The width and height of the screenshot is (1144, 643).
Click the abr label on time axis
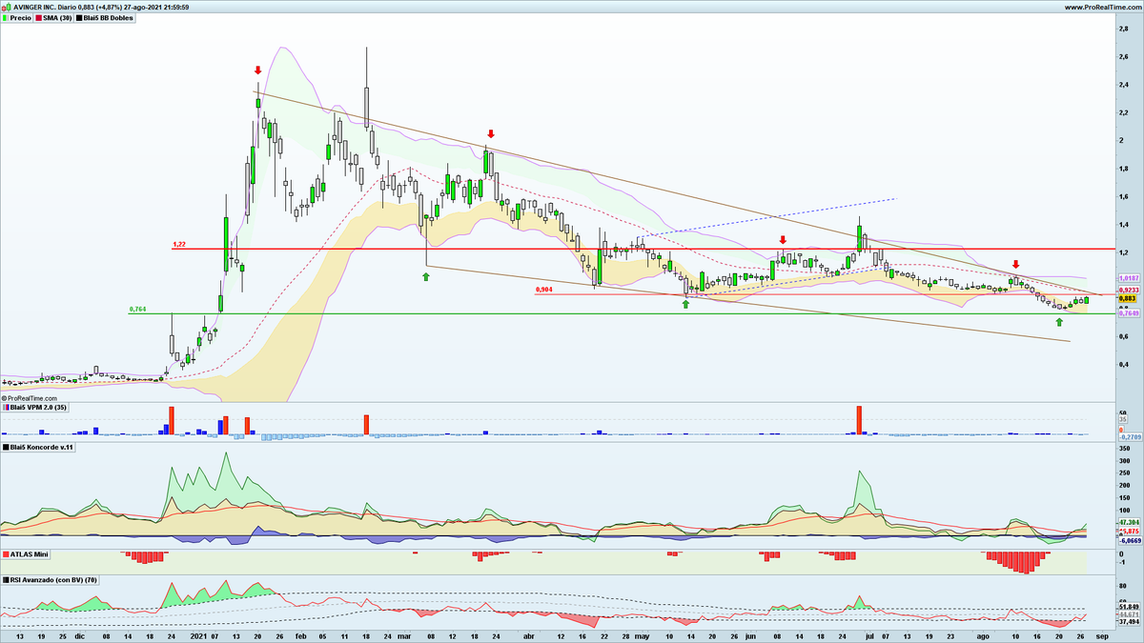pos(529,634)
